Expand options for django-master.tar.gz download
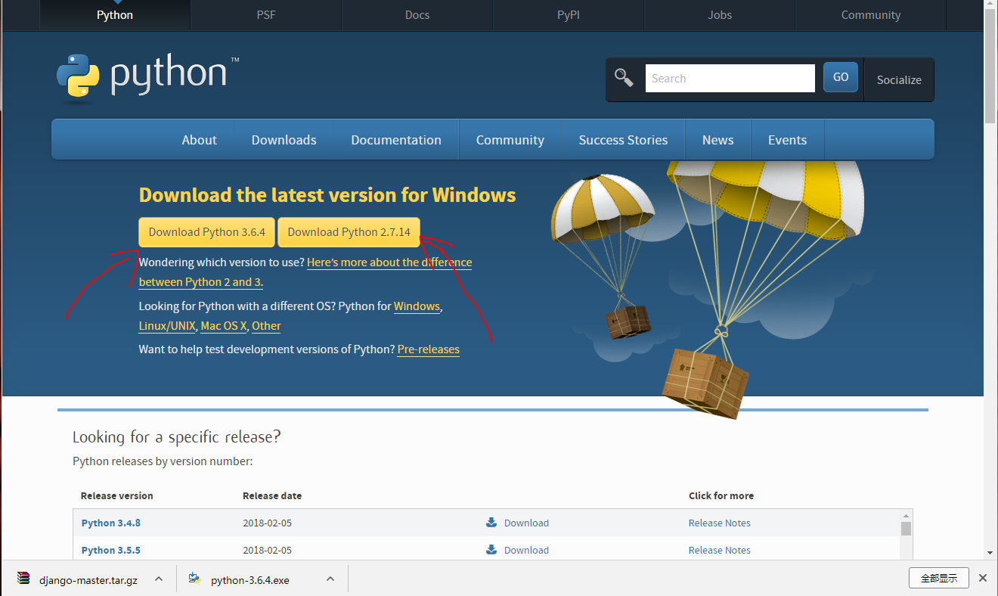This screenshot has width=998, height=596. tap(159, 579)
